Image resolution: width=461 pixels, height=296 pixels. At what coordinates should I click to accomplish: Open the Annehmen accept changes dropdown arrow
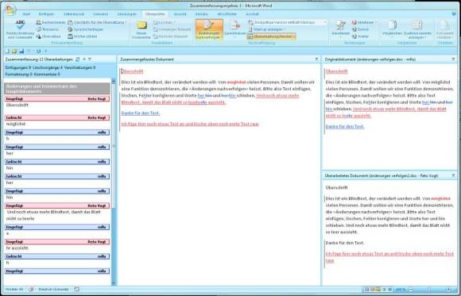coord(340,37)
